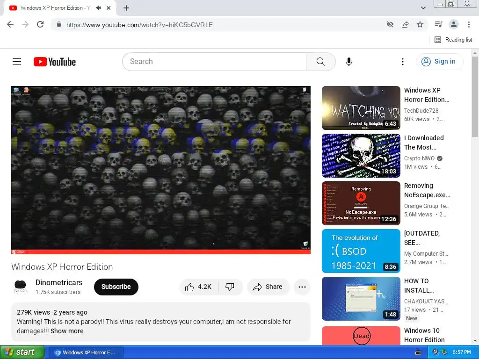Screen dimensions: 479x359
Task: Open more actions beside the Share button
Action: pyautogui.click(x=302, y=287)
